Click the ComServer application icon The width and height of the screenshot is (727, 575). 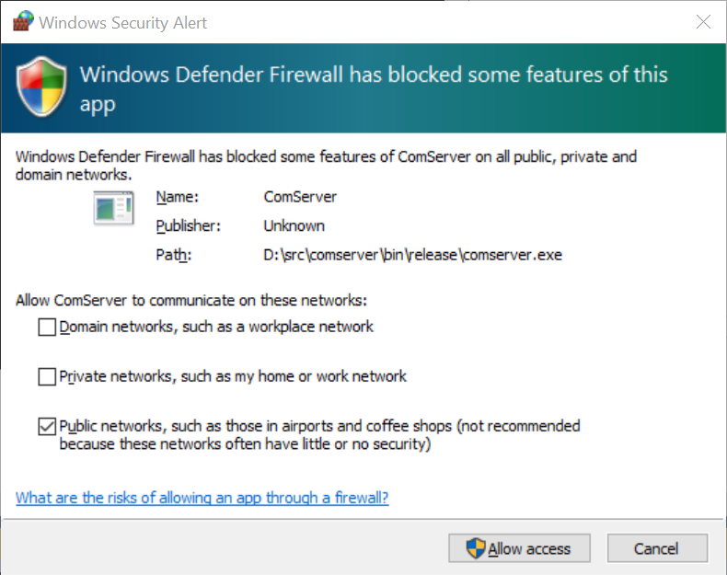pos(113,209)
